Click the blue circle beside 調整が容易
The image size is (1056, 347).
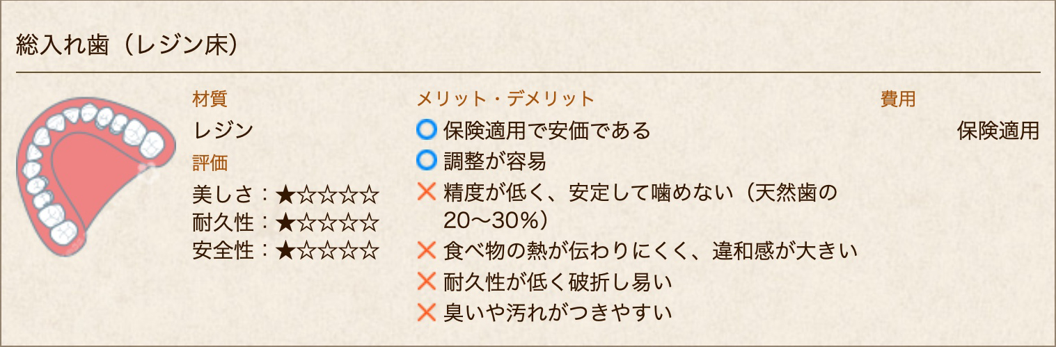click(426, 161)
